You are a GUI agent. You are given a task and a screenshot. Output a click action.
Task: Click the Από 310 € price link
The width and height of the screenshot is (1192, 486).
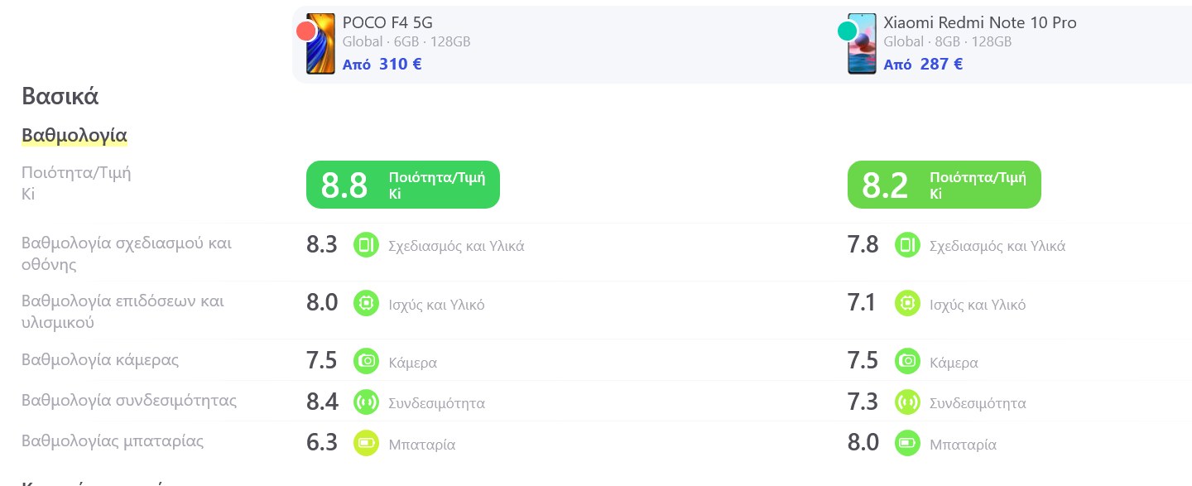coord(382,64)
